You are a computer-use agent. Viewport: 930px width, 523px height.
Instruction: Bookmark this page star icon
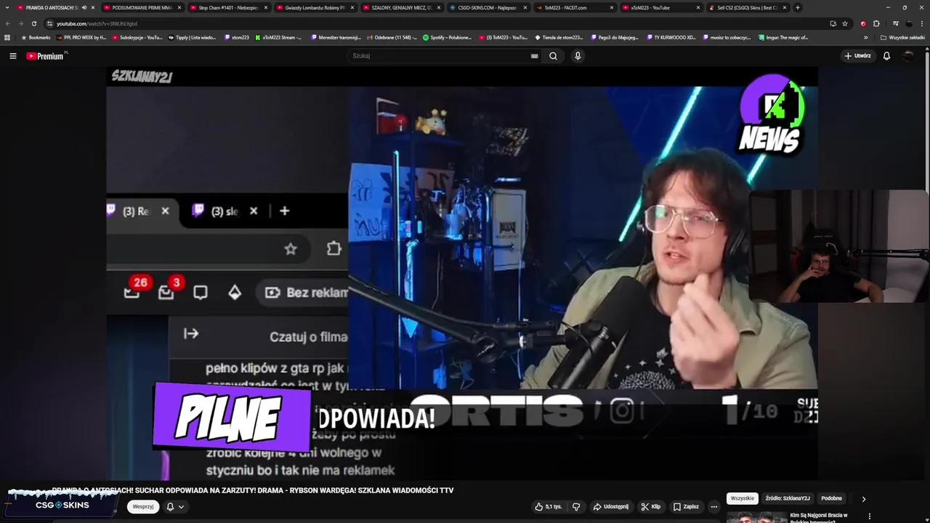(845, 23)
